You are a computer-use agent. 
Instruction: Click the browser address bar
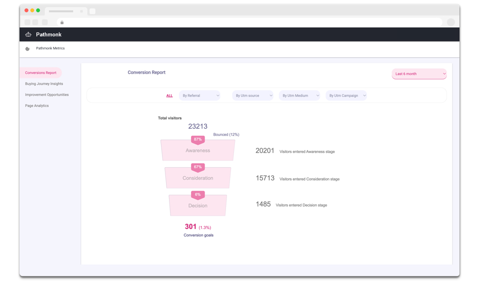(x=250, y=22)
